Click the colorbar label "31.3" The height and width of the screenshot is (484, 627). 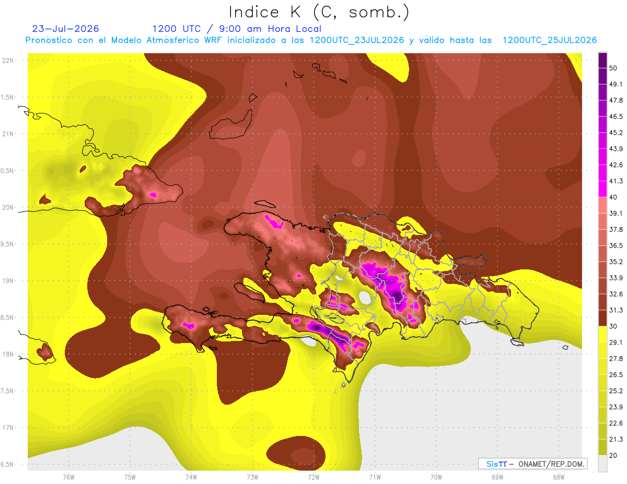click(616, 310)
